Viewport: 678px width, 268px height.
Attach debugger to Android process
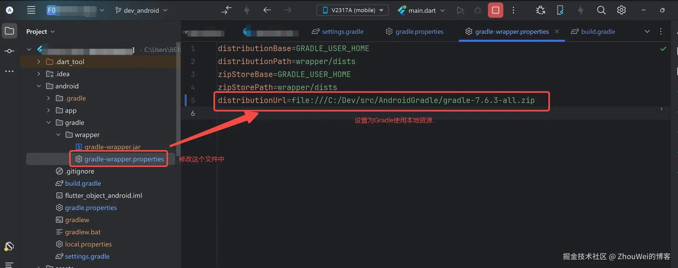540,10
